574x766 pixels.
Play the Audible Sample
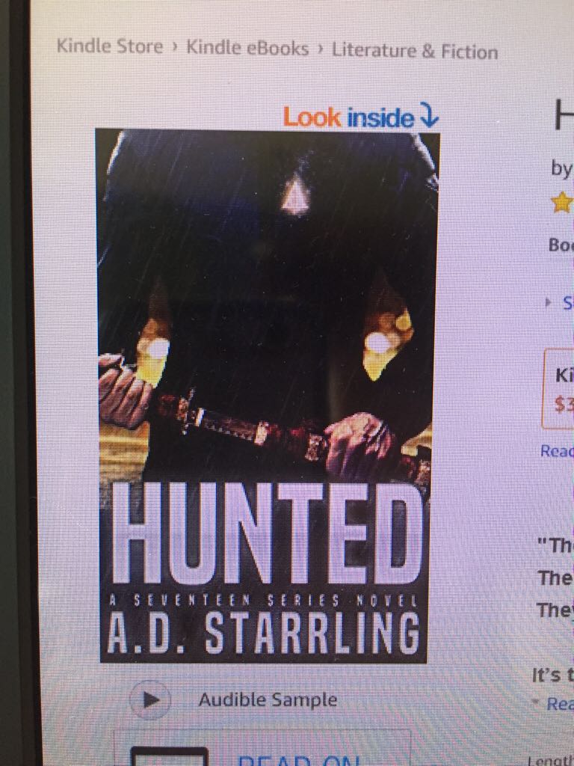point(151,699)
